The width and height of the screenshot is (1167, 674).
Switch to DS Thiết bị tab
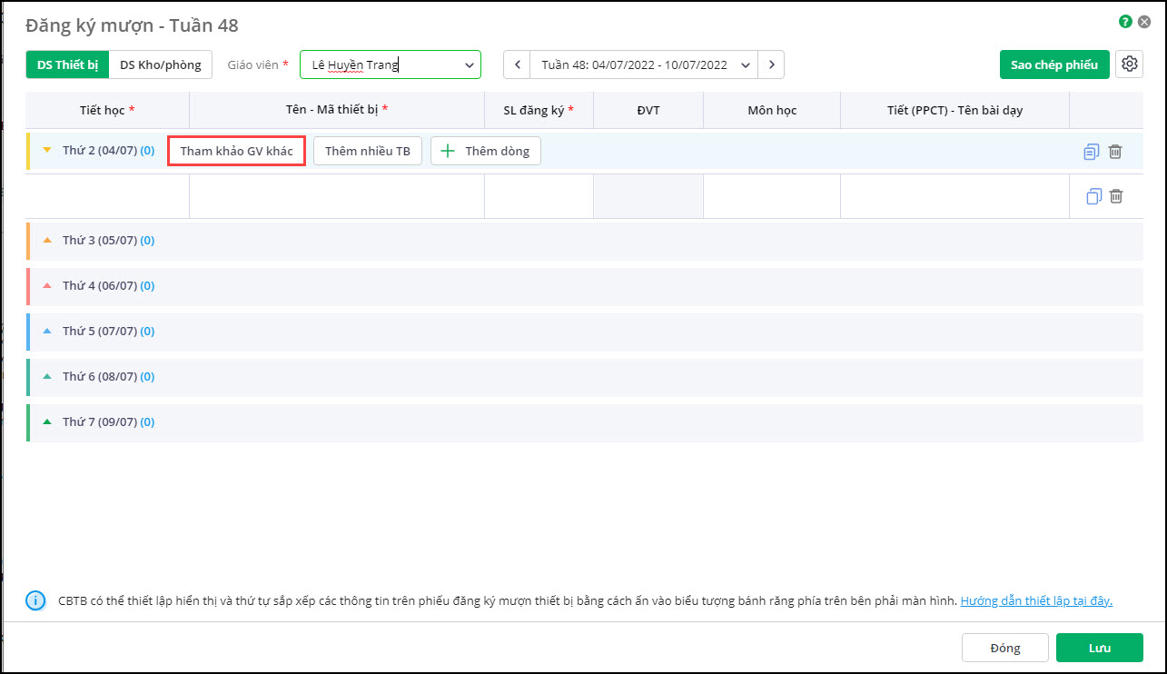pos(67,64)
